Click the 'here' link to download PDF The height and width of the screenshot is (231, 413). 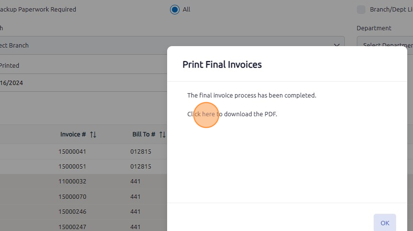tap(208, 114)
